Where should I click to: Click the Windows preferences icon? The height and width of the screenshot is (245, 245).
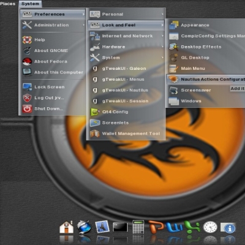coord(174,101)
